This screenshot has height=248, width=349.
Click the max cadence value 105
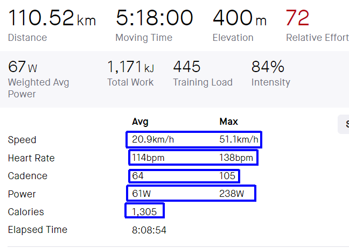click(227, 176)
